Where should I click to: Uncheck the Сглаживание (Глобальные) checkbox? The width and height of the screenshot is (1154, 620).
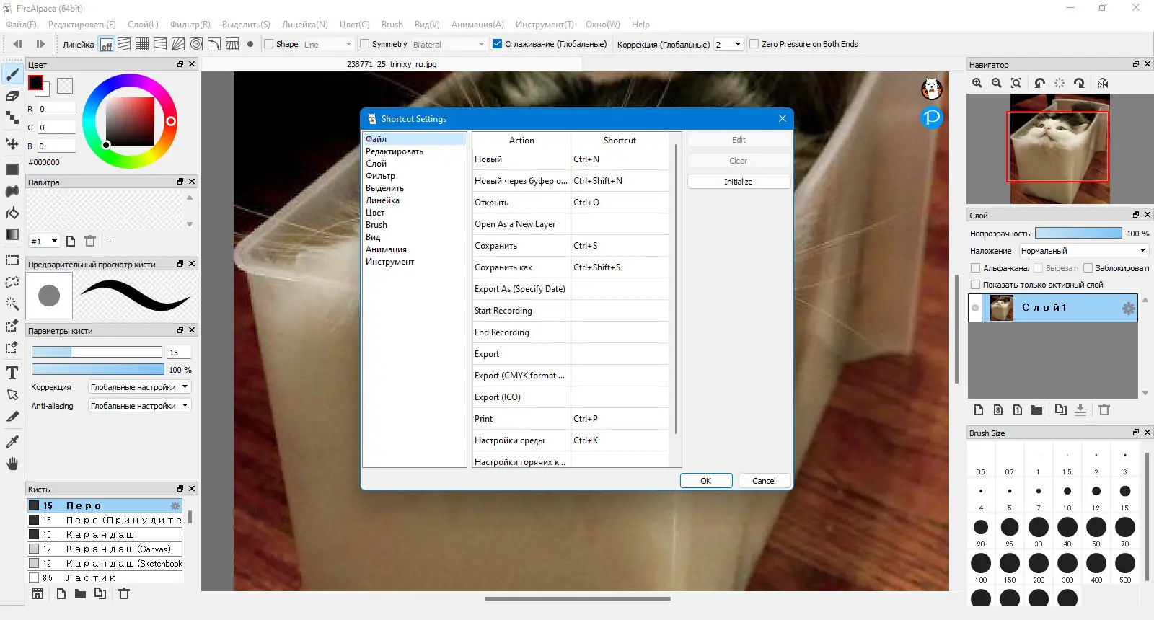coord(497,44)
